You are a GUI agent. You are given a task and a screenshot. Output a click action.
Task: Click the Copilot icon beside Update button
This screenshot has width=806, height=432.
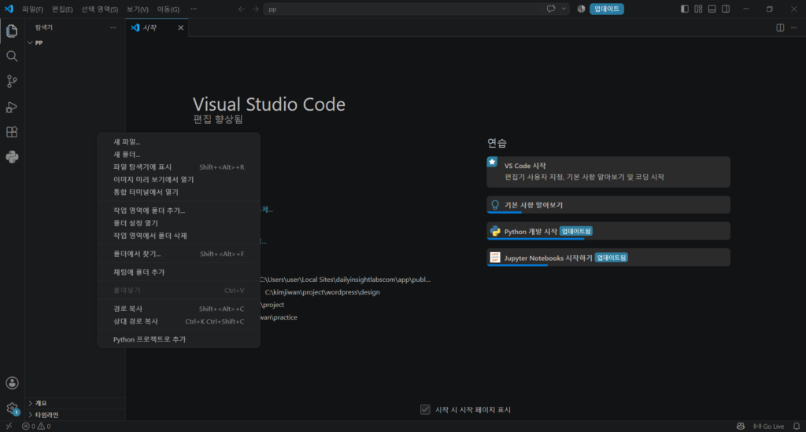(x=581, y=9)
